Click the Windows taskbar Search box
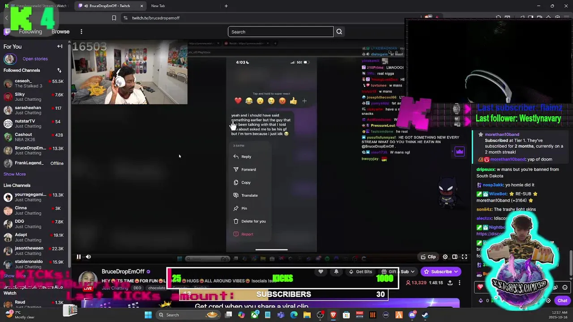This screenshot has height=322, width=573. click(x=188, y=315)
